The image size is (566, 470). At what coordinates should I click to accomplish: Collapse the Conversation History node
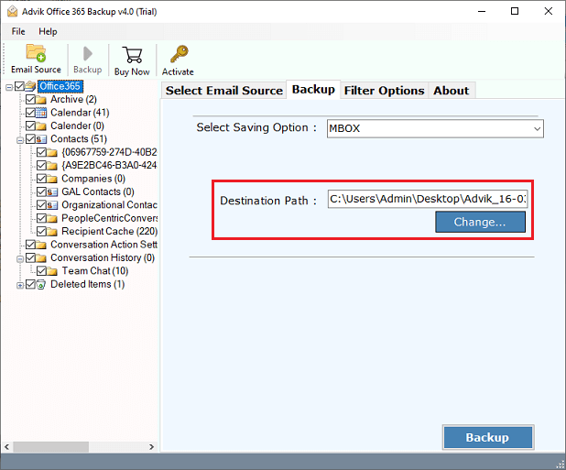tap(20, 259)
